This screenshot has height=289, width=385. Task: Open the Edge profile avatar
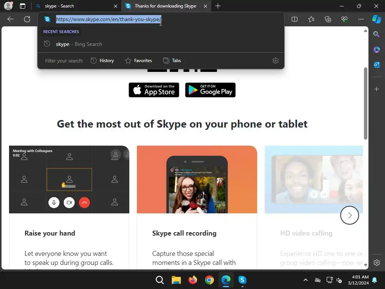click(x=8, y=6)
